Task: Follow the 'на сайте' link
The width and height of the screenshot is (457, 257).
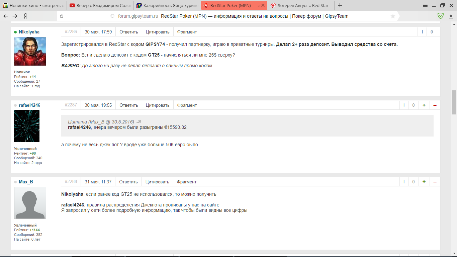Action: [x=210, y=205]
